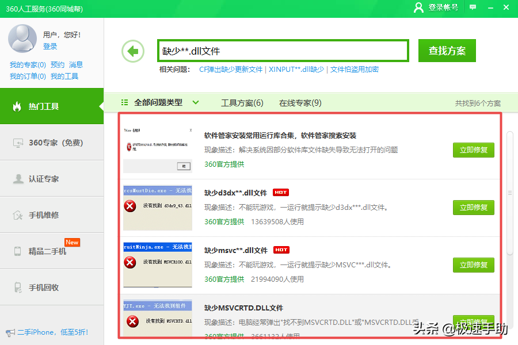This screenshot has height=345, width=518.
Task: Click the monitor icon beside 360专家
Action: pyautogui.click(x=18, y=143)
